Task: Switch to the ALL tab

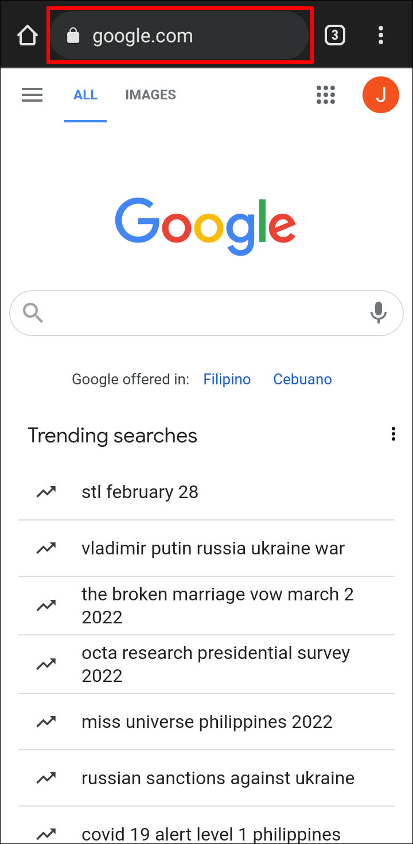Action: tap(85, 95)
